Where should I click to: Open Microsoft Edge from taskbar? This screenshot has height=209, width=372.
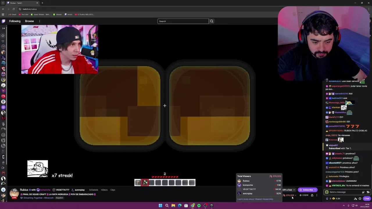[180, 206]
